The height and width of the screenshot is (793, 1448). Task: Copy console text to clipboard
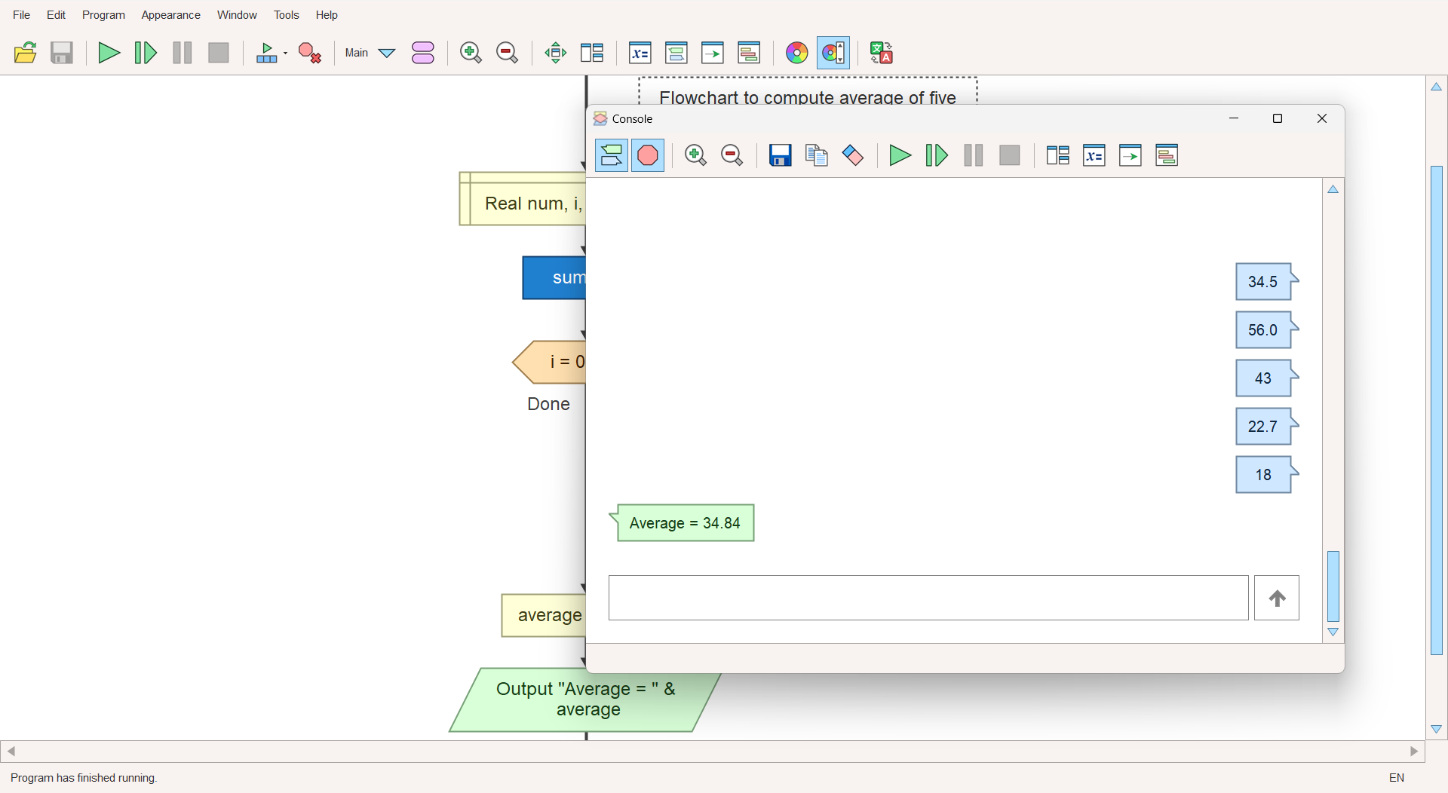817,155
